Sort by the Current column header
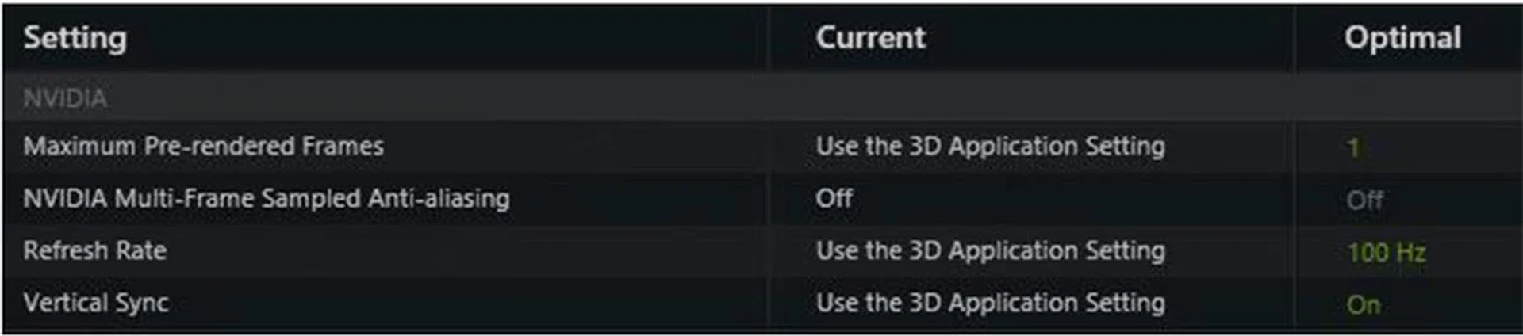Image resolution: width=1523 pixels, height=336 pixels. 870,38
